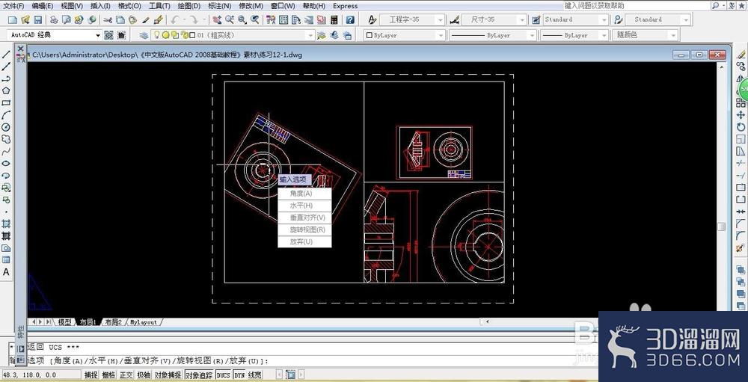Click the Text Style icon
The height and width of the screenshot is (382, 748).
(373, 20)
